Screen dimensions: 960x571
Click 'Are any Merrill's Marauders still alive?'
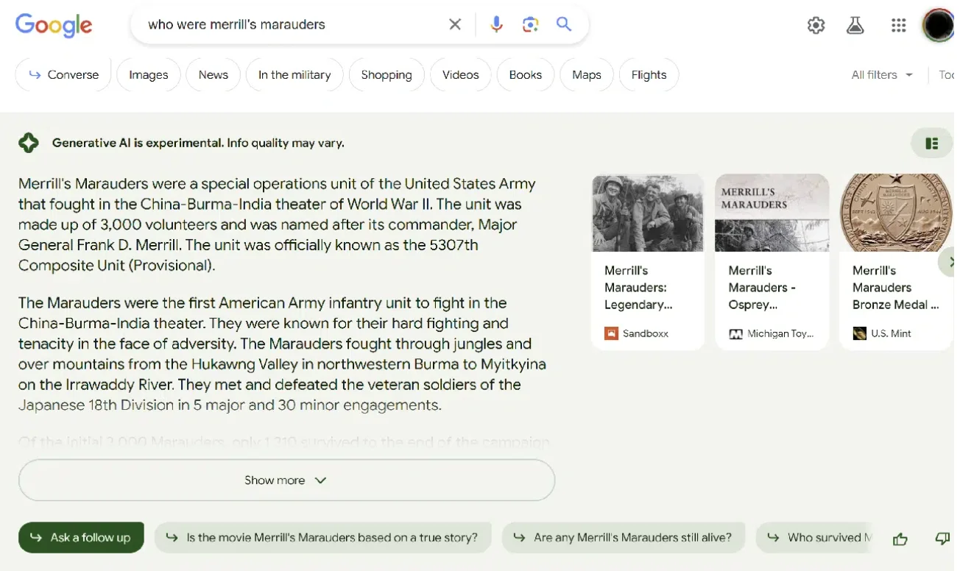623,537
